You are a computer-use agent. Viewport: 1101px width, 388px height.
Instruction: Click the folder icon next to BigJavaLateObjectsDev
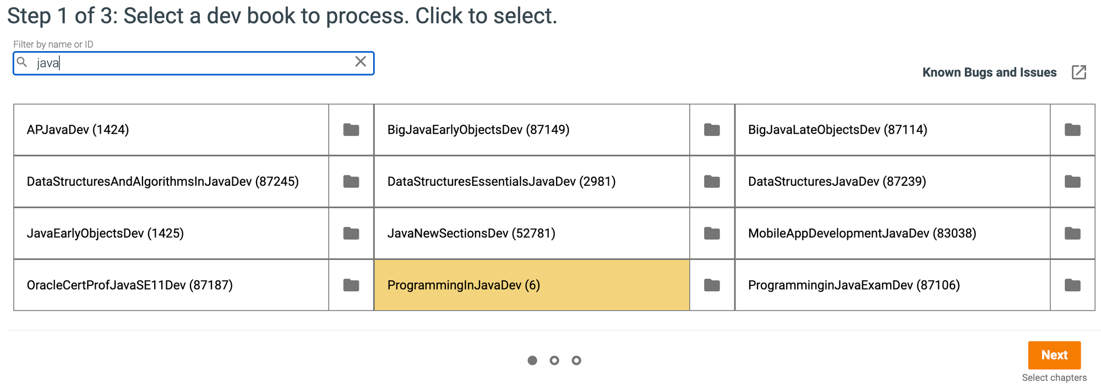[x=1073, y=130]
